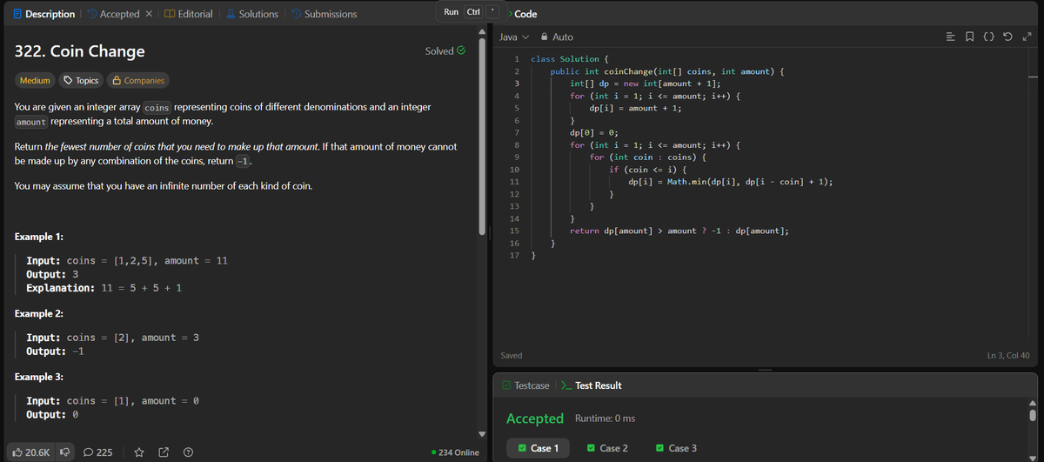Viewport: 1044px width, 462px height.
Task: Share the problem via external link icon
Action: [x=163, y=452]
